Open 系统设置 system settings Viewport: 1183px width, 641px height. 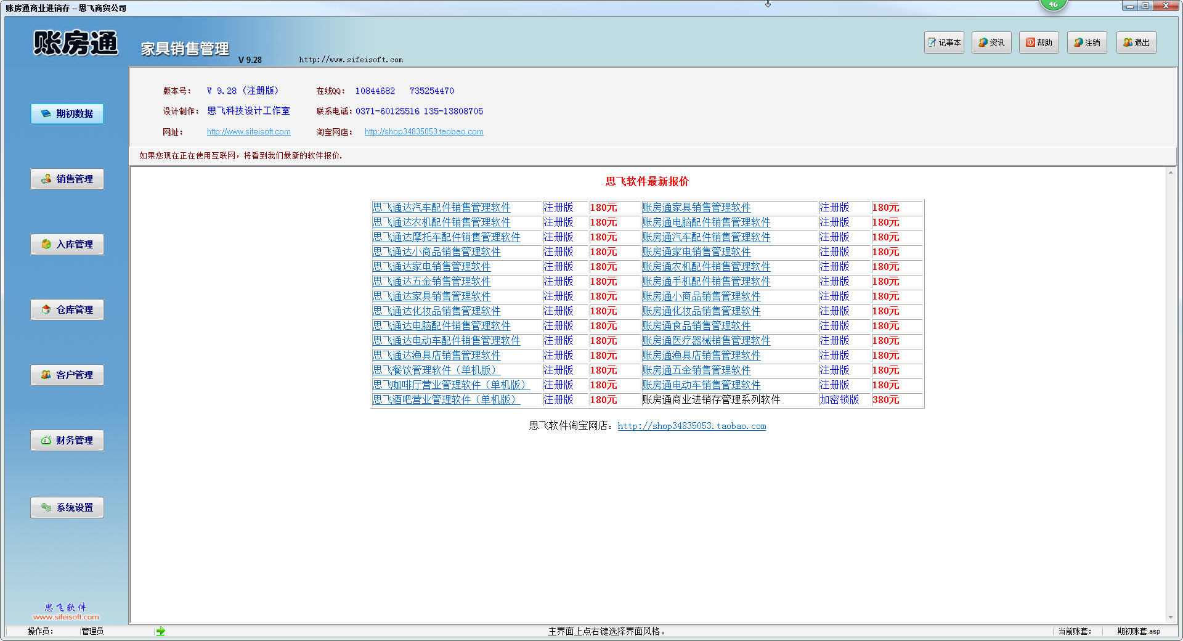67,507
